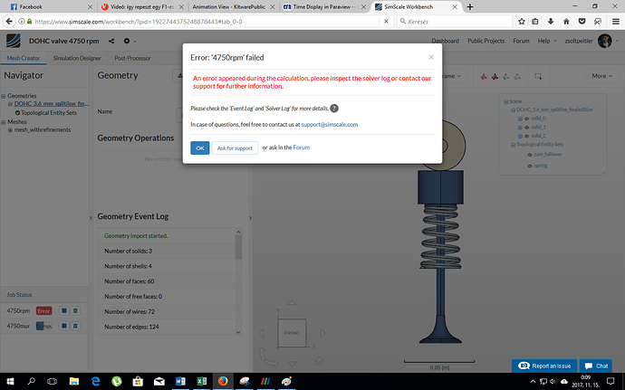Open a new browser tab with plus
This screenshot has width=625, height=390.
(470, 6)
